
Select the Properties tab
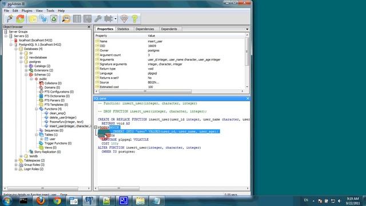[105, 29]
